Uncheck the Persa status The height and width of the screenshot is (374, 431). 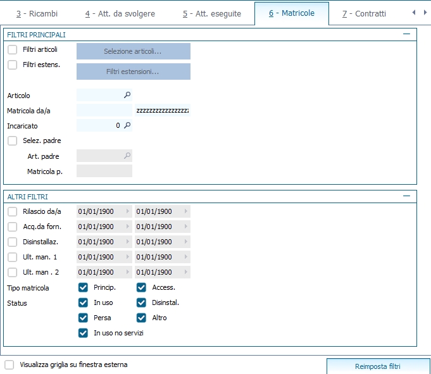pos(83,318)
